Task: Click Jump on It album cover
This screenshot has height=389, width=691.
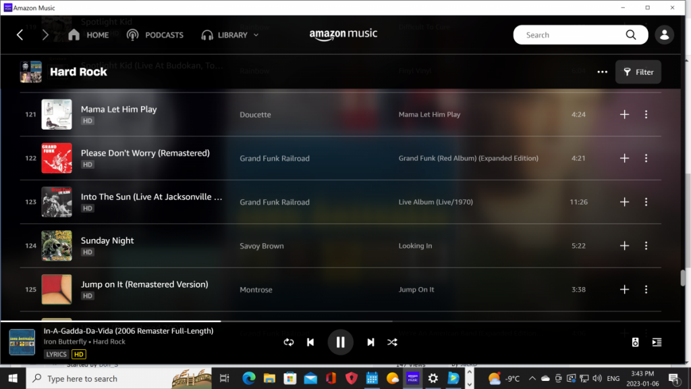Action: 57,289
